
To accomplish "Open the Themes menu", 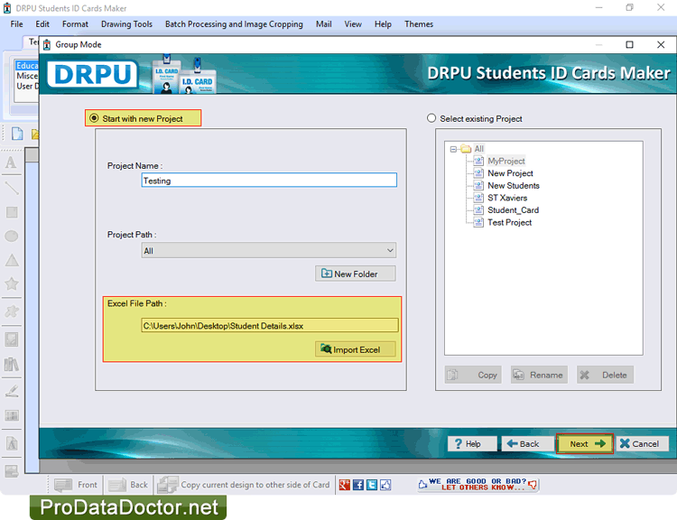I will (419, 24).
